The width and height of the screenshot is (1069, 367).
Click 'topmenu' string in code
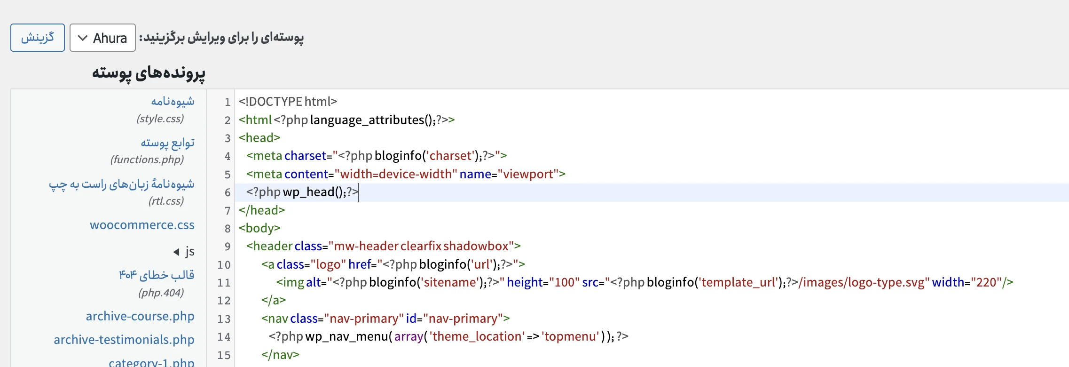point(571,336)
